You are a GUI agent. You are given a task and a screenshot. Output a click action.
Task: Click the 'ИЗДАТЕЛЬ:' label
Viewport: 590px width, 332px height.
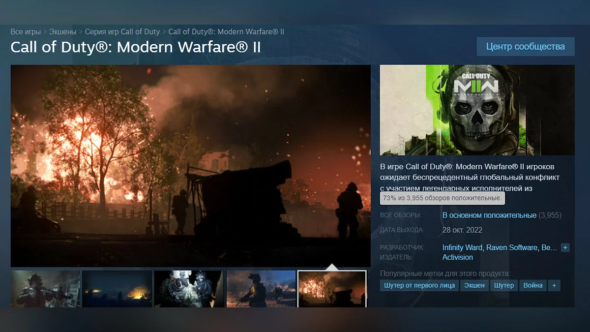(x=396, y=257)
